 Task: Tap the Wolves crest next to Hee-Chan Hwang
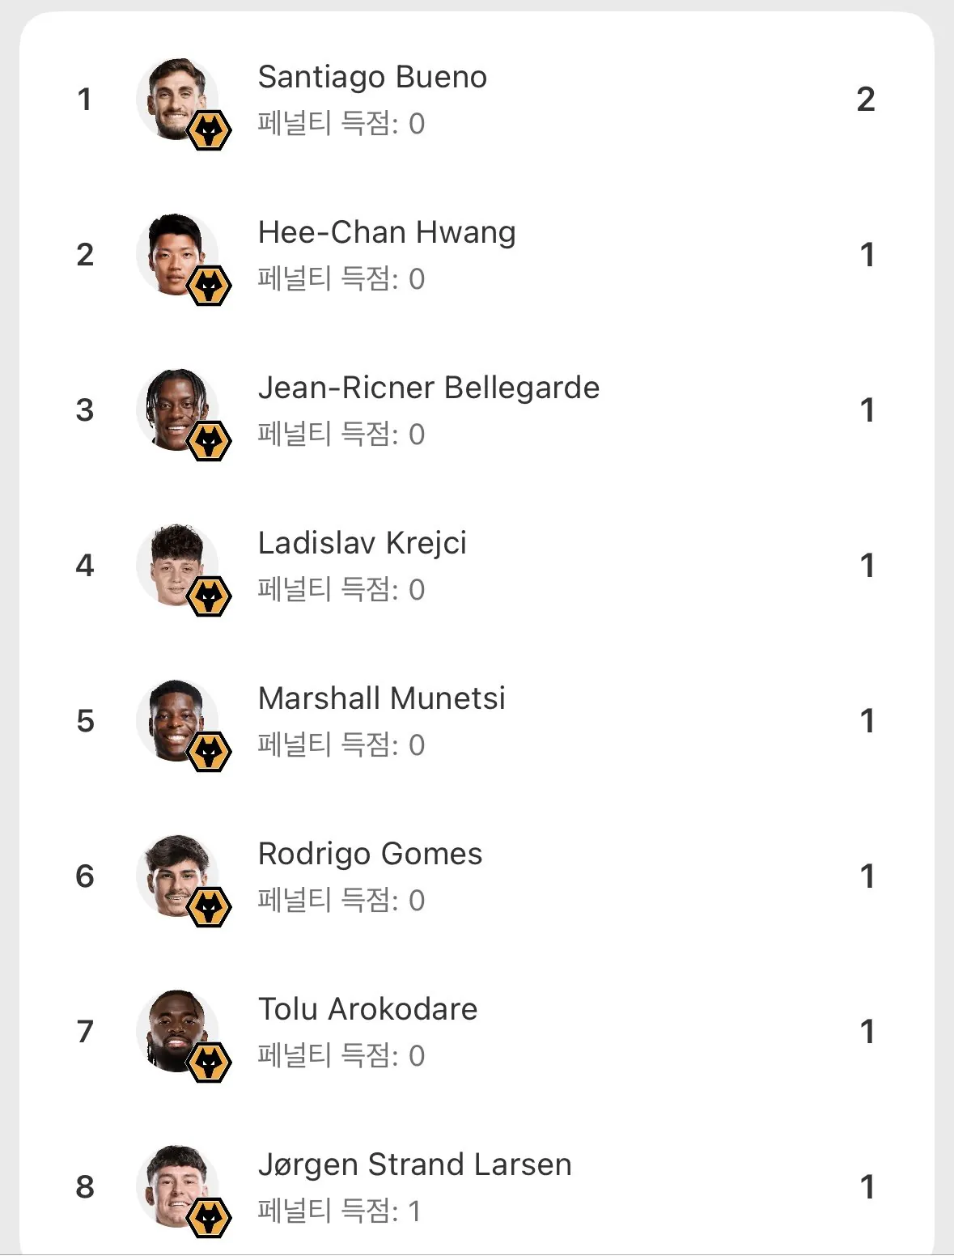(x=209, y=286)
